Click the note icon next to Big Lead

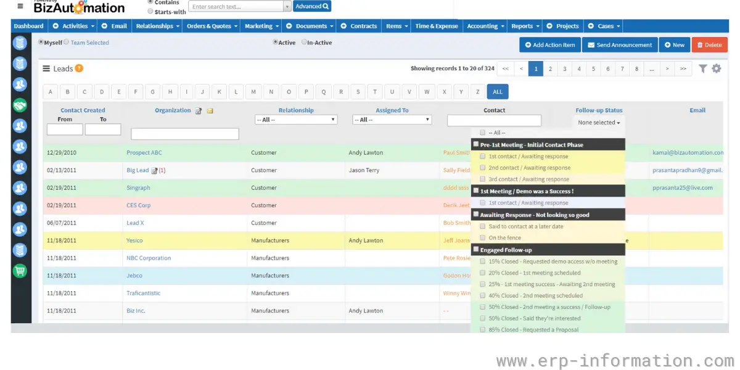[154, 170]
